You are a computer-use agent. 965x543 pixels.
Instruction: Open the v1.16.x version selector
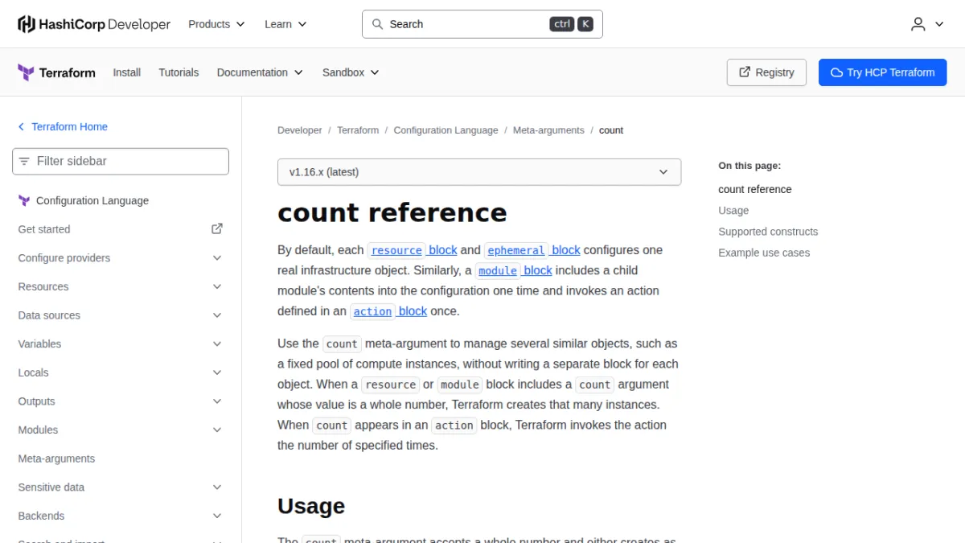(479, 172)
